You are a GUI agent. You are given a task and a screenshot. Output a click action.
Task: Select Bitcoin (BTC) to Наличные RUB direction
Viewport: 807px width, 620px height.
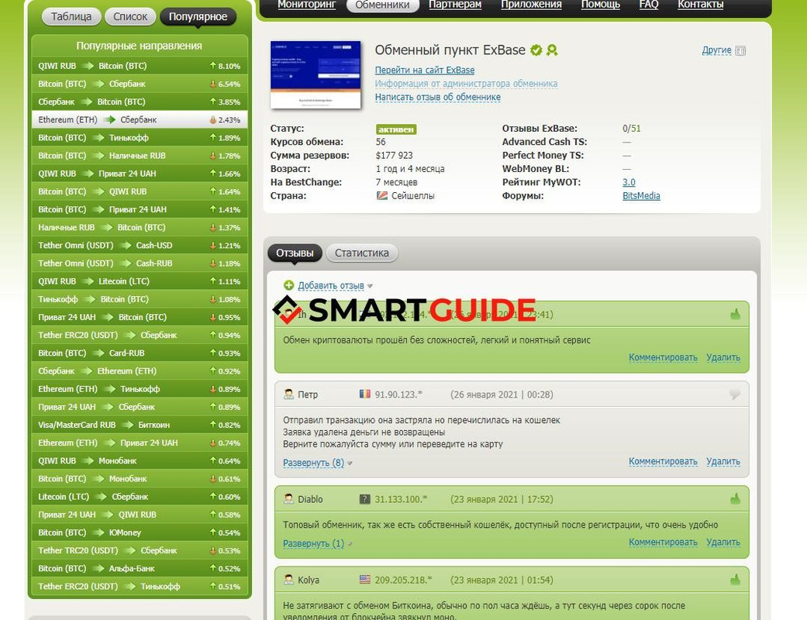140,156
